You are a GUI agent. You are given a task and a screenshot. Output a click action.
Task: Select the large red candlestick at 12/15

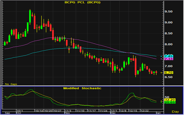coord(136,66)
